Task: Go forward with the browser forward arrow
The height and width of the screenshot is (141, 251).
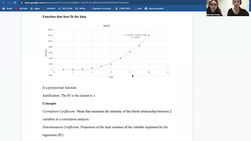Action: tap(9, 3)
